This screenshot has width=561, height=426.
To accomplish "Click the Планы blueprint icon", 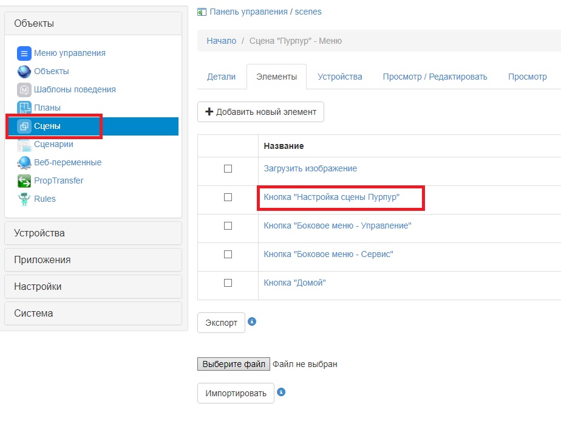I will pyautogui.click(x=24, y=108).
